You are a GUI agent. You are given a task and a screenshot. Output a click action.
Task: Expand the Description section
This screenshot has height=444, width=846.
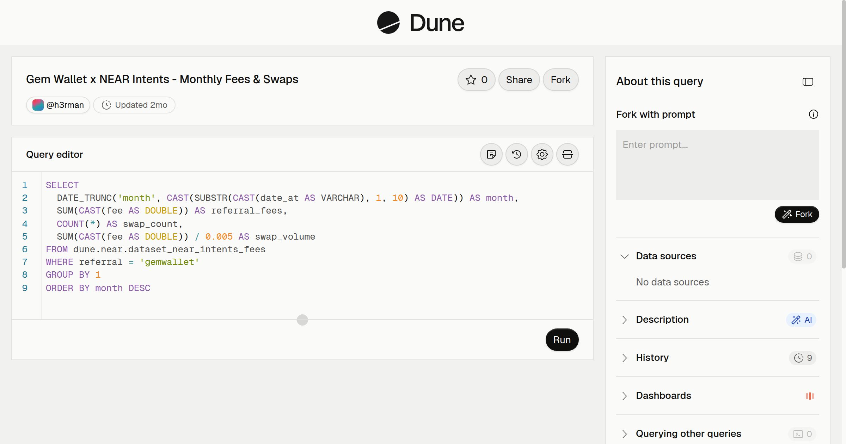(x=625, y=320)
